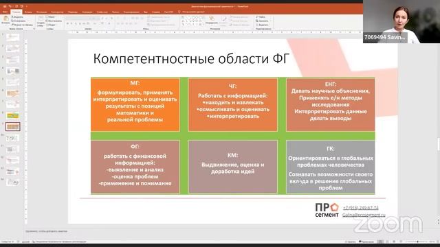Select slide 10 thumbnail
440x247 pixels.
[x=13, y=138]
